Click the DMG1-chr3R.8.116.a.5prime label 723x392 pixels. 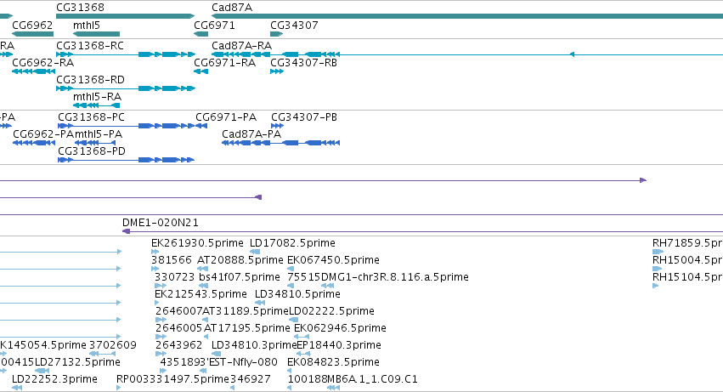tap(395, 277)
